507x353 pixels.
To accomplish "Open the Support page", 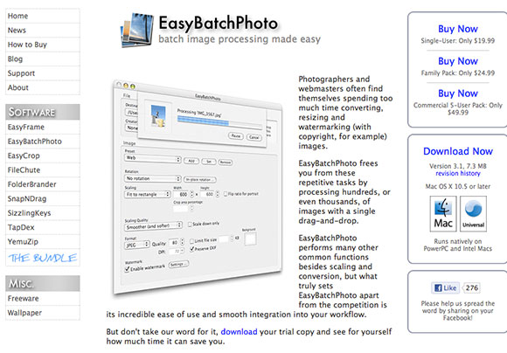I will (42, 73).
